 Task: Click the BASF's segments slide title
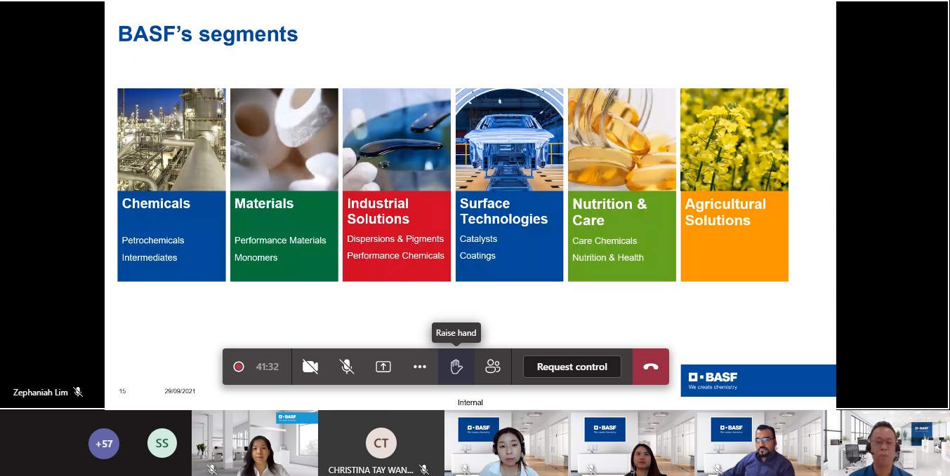[x=208, y=34]
